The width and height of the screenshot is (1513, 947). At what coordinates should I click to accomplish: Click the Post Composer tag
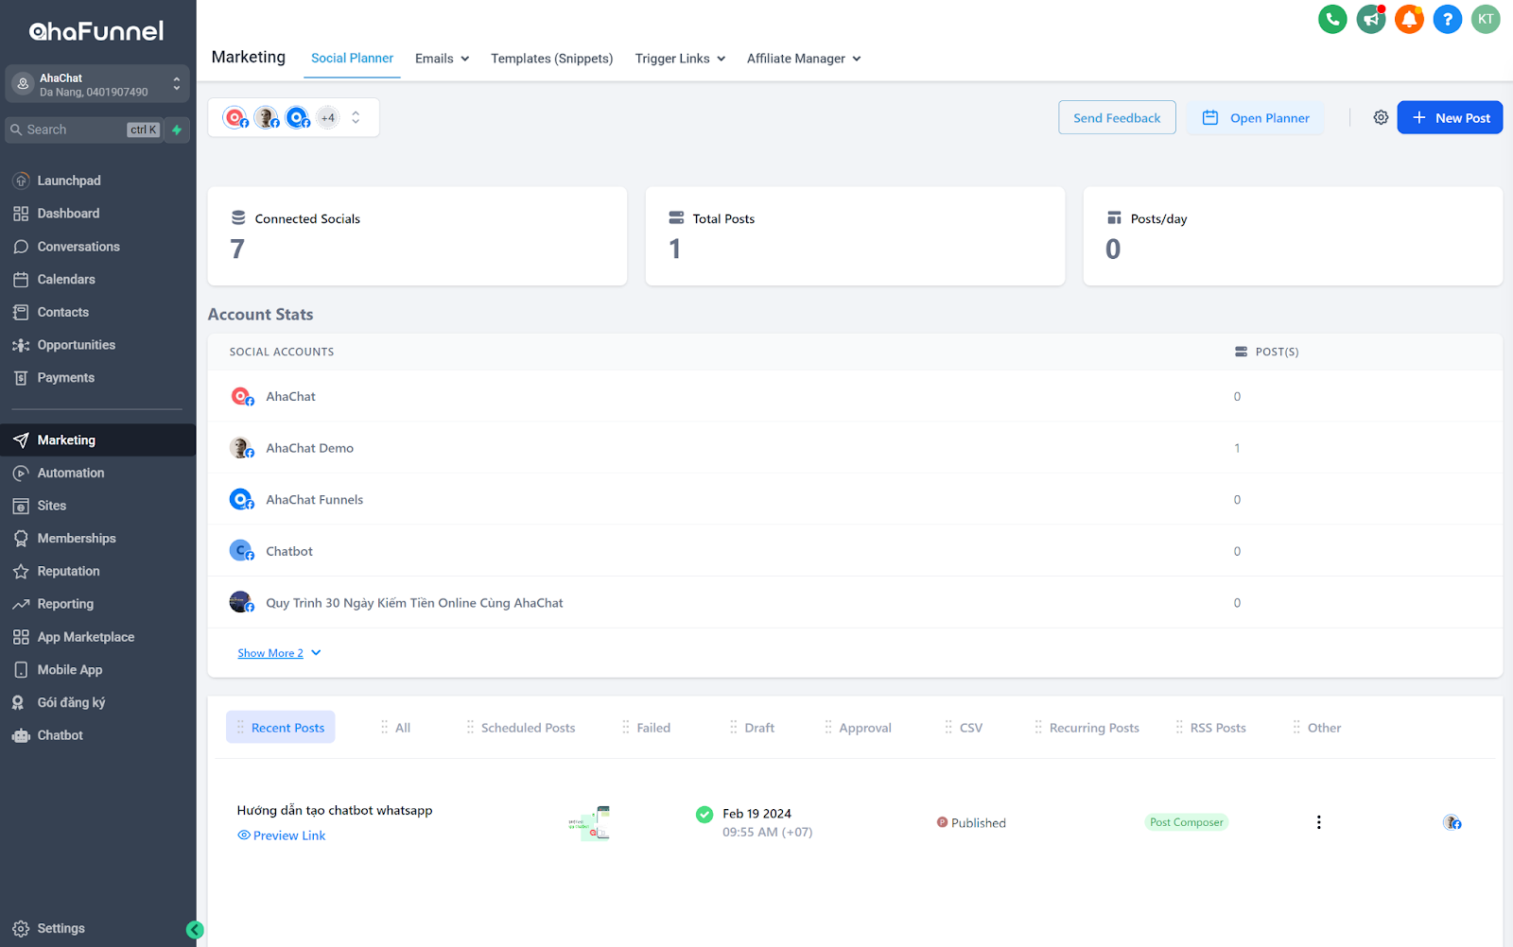point(1187,822)
